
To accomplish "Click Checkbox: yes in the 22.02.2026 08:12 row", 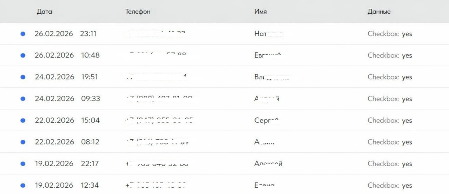I will point(390,142).
